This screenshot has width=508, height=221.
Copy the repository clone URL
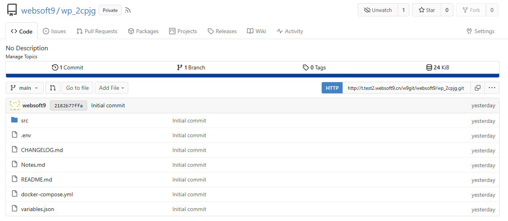[477, 88]
